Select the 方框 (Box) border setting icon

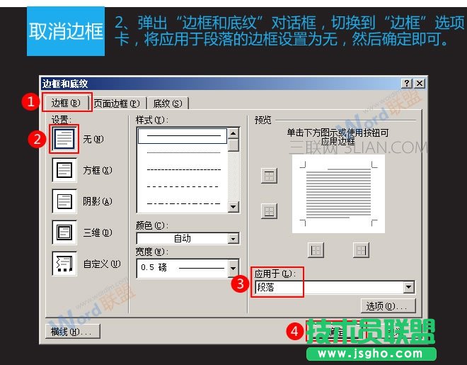(x=64, y=170)
